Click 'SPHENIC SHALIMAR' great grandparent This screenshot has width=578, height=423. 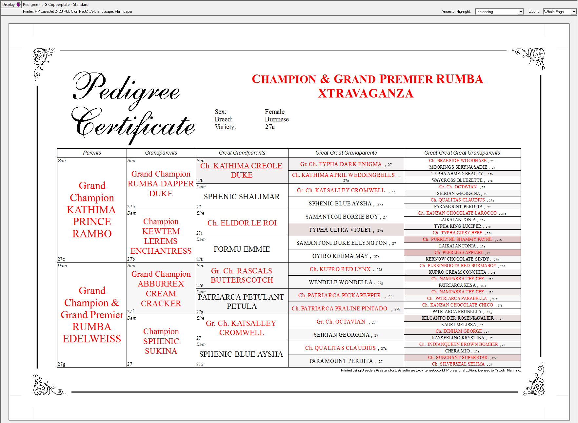pos(242,197)
